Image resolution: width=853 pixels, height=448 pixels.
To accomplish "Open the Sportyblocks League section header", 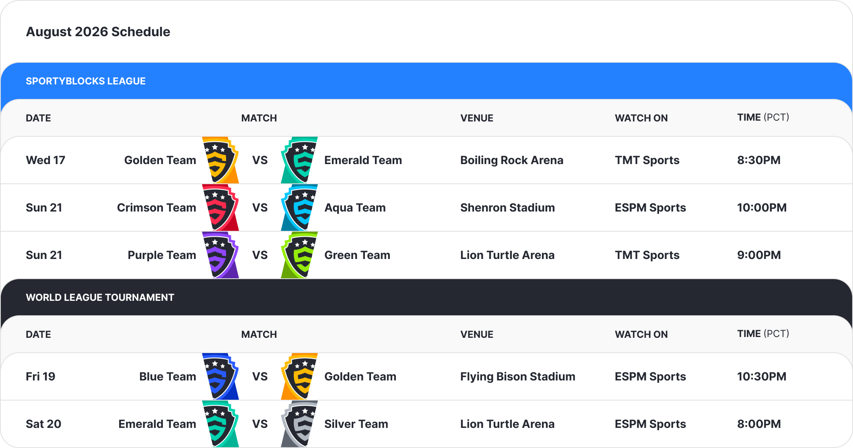I will [x=426, y=81].
